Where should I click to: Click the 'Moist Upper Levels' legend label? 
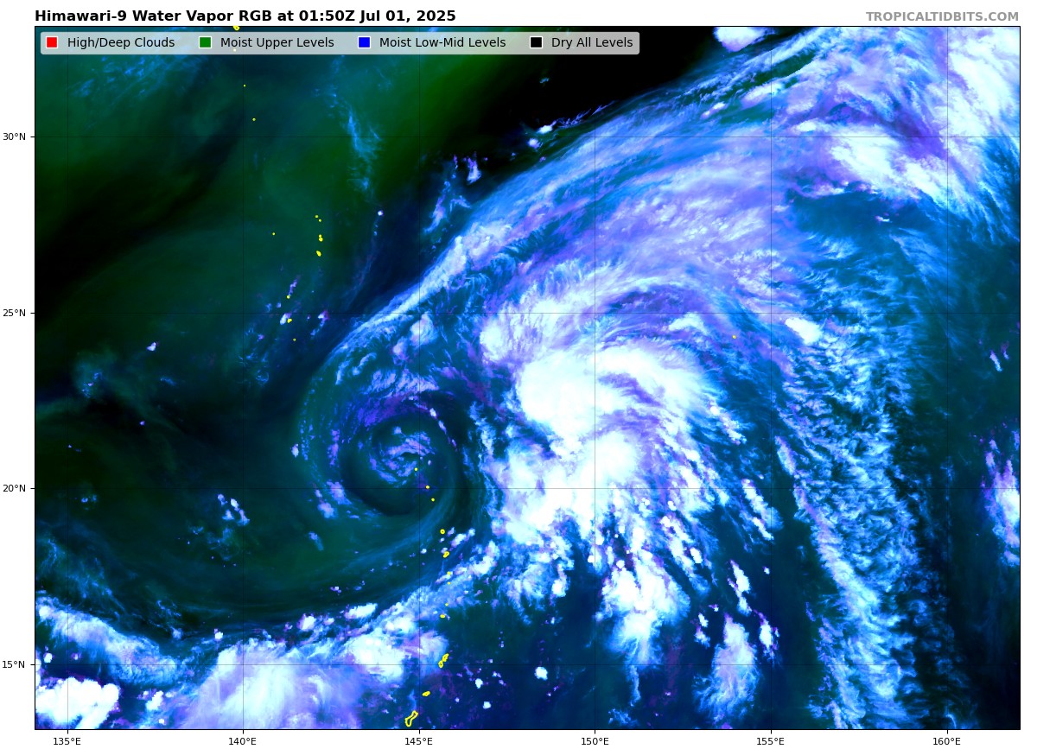click(x=277, y=43)
